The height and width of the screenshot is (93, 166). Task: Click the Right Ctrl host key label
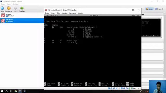136,88
